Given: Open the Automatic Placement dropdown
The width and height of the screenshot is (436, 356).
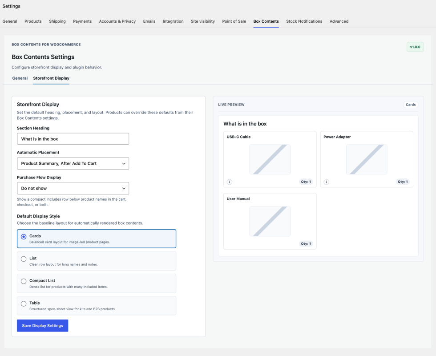Looking at the screenshot, I should 73,164.
